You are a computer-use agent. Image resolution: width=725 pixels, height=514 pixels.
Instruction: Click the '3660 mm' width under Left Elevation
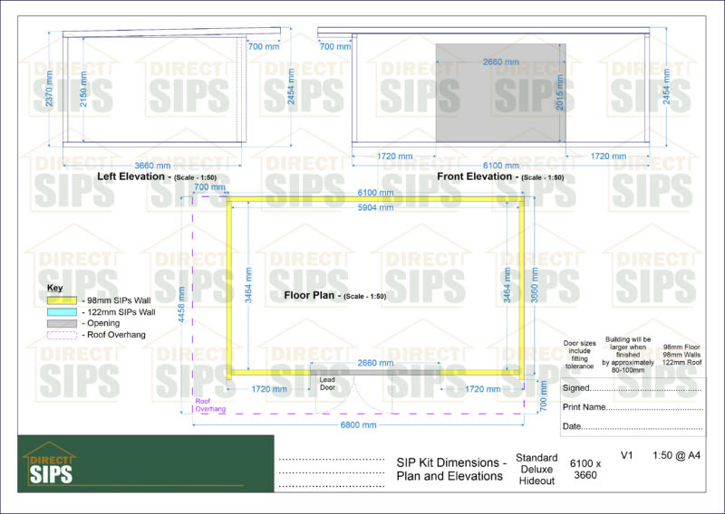tap(152, 166)
